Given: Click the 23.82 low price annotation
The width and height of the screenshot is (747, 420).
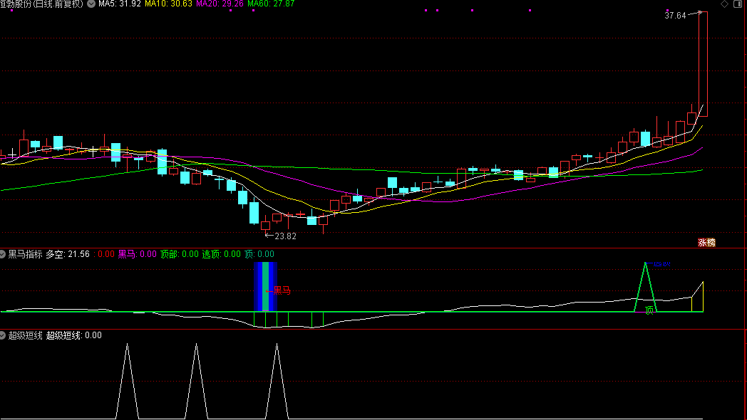Looking at the screenshot, I should [285, 236].
